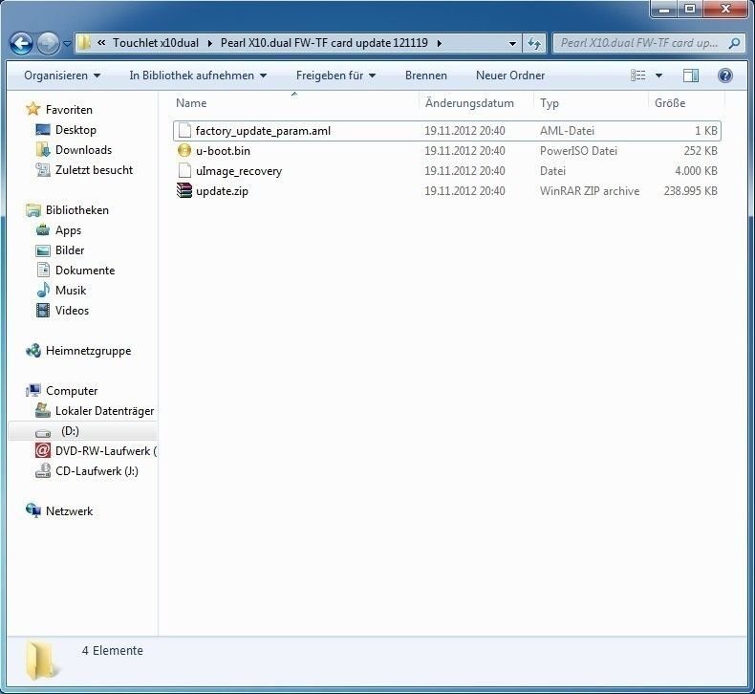755x694 pixels.
Task: Click CD-Laufwerk (J:) drive icon
Action: tap(43, 470)
